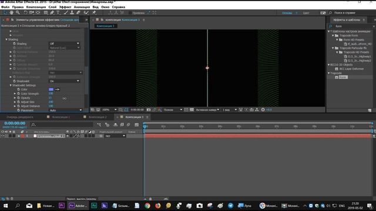The height and width of the screenshot is (211, 376).
Task: Click the composition mini-flowchart icon in timeline
Action: coord(99,125)
